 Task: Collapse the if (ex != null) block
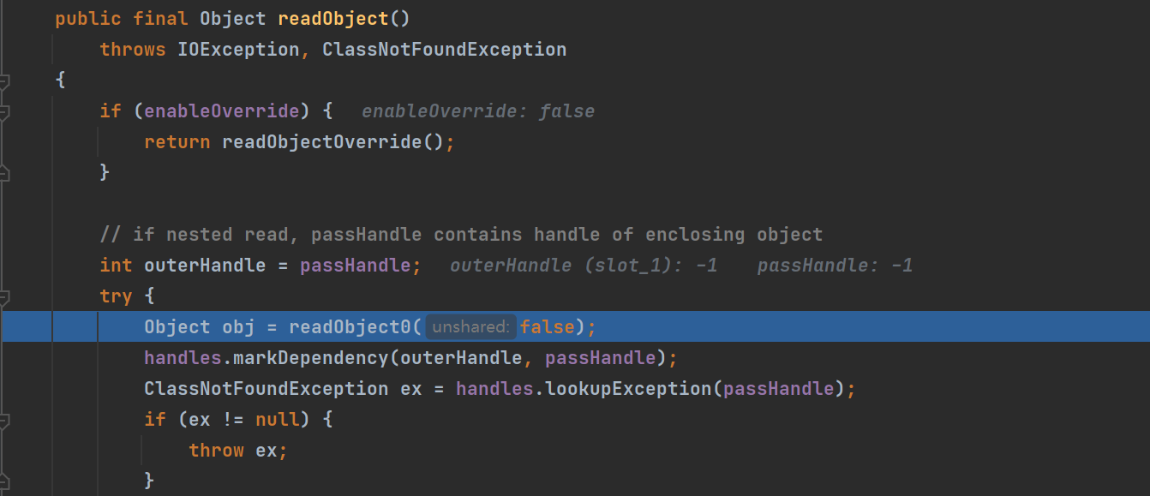coord(4,421)
